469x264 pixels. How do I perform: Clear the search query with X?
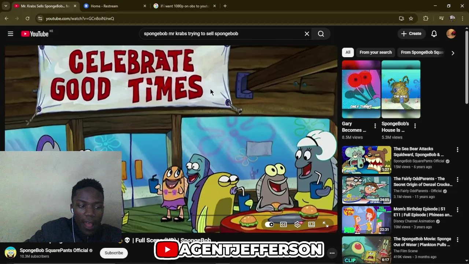click(x=307, y=34)
